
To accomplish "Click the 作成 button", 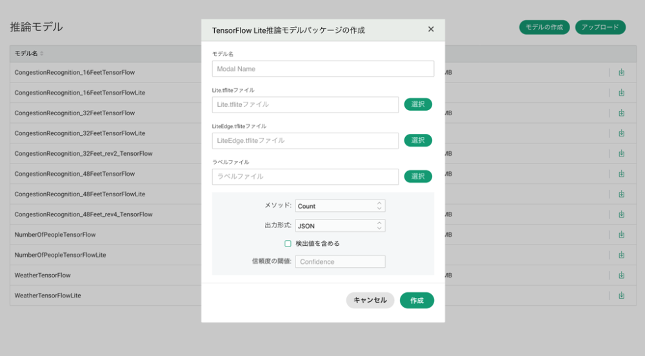I will (x=417, y=300).
